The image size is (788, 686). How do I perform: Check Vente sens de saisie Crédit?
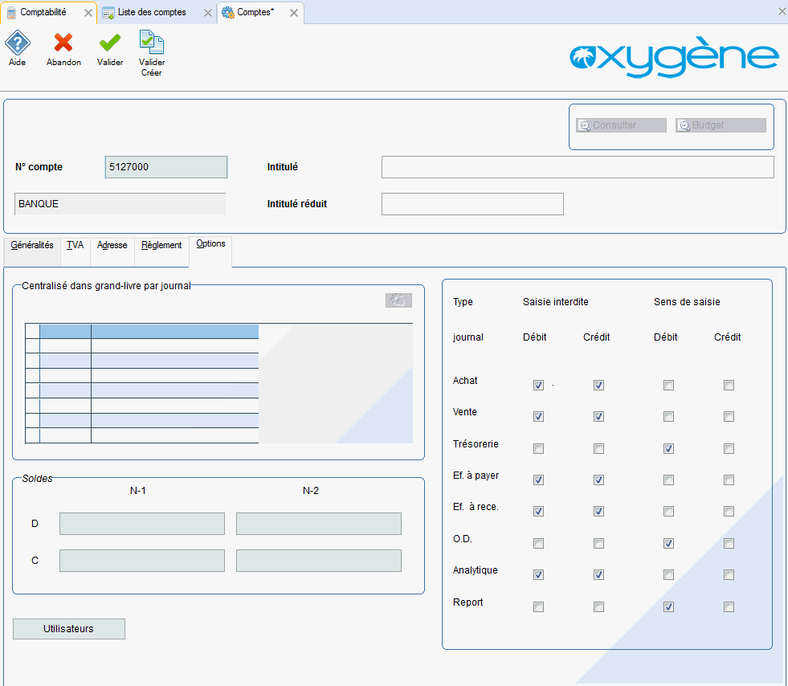tap(729, 417)
